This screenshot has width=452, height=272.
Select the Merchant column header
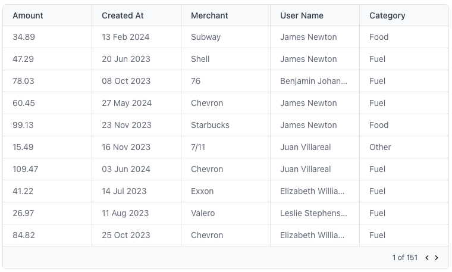pos(226,15)
